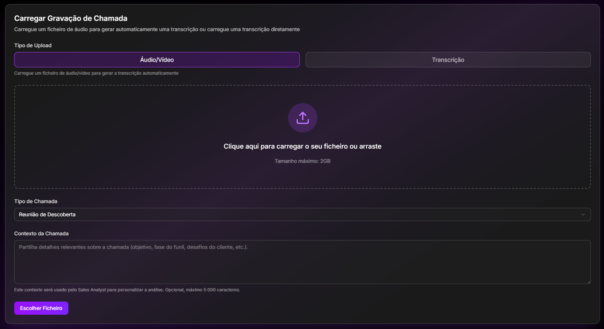Click the helper text below upload type tabs
The width and height of the screenshot is (604, 329).
click(x=96, y=73)
